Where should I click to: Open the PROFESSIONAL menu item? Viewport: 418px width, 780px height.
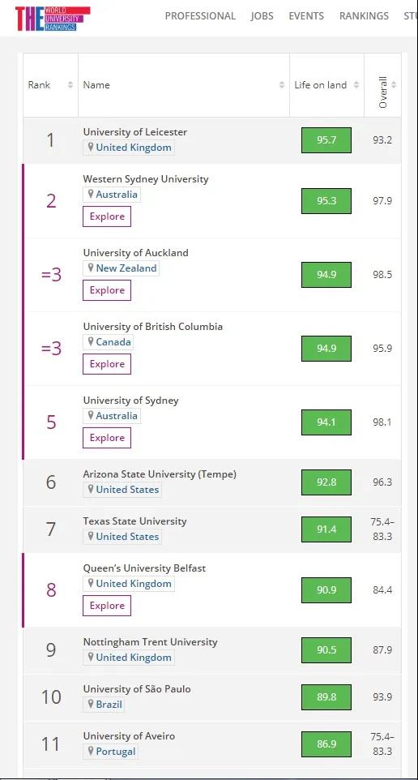(x=200, y=16)
